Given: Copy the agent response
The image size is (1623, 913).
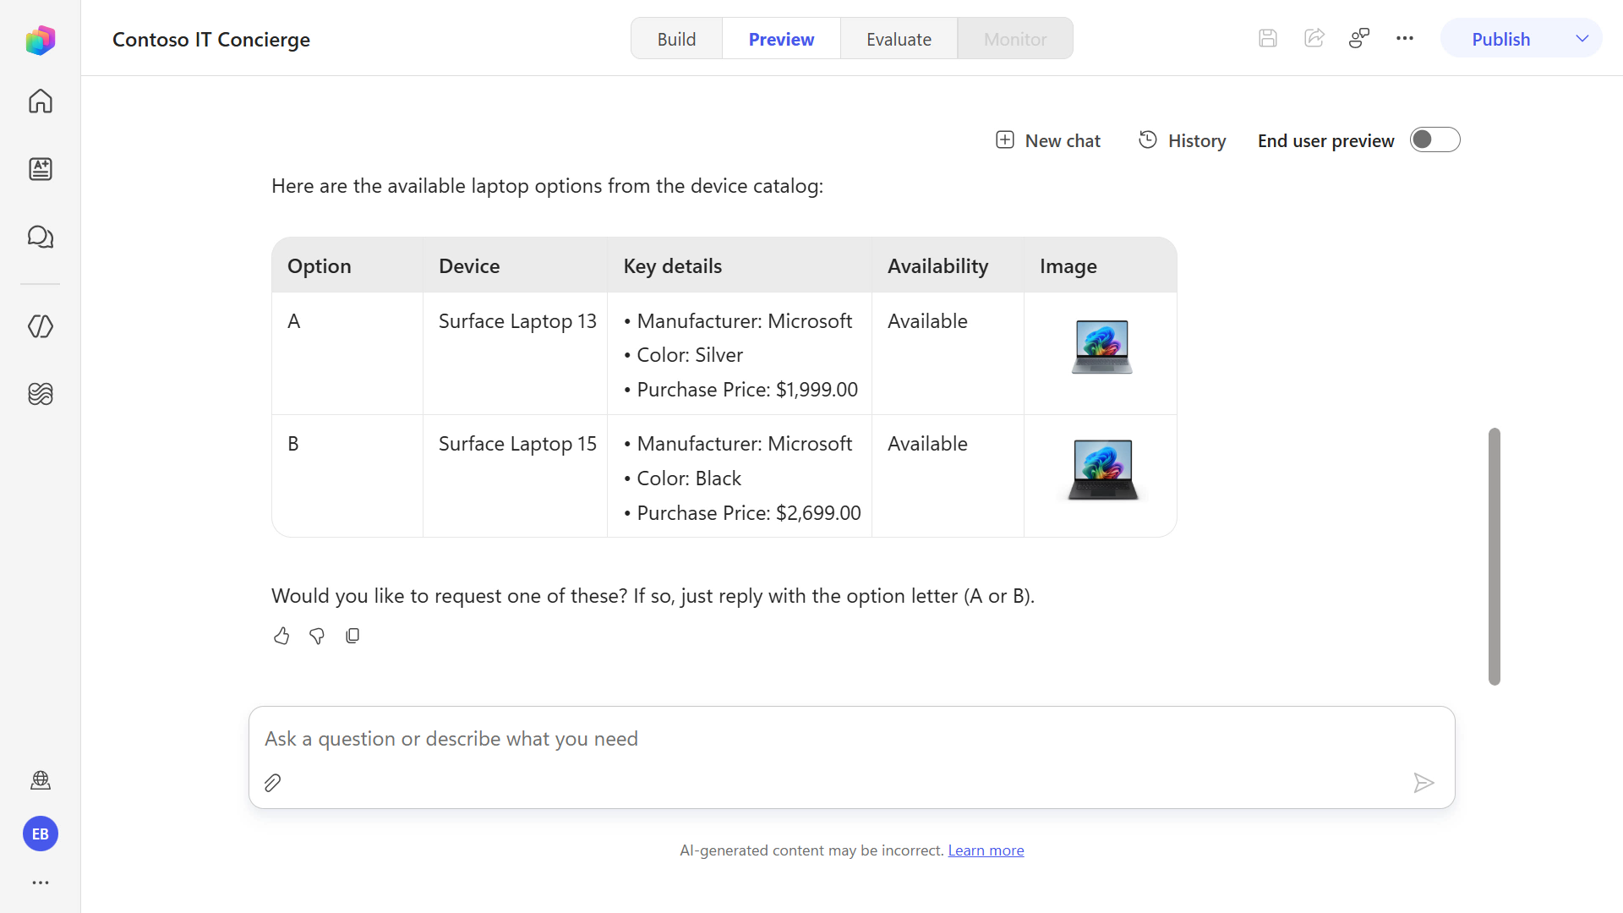Looking at the screenshot, I should [x=352, y=636].
